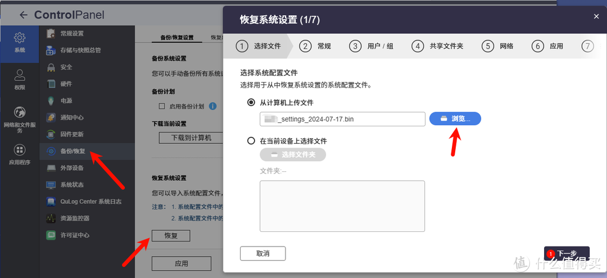Image resolution: width=607 pixels, height=278 pixels.
Task: Click the 通知中心 bell icon
Action: 51,117
